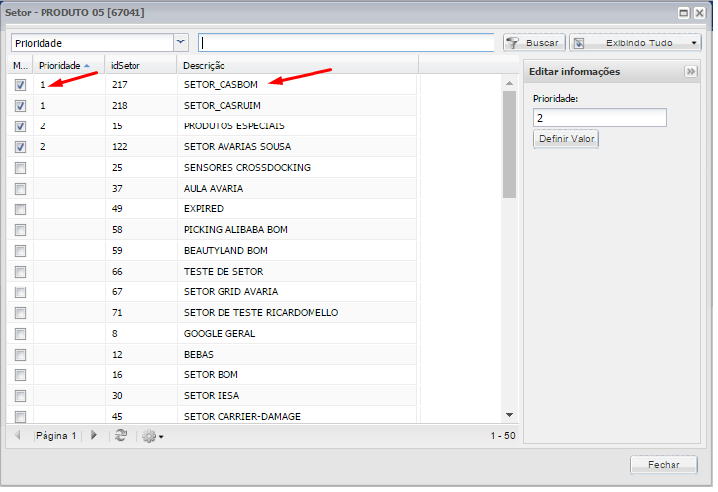Refresh the grid with reload icon
The width and height of the screenshot is (718, 492).
click(x=121, y=435)
